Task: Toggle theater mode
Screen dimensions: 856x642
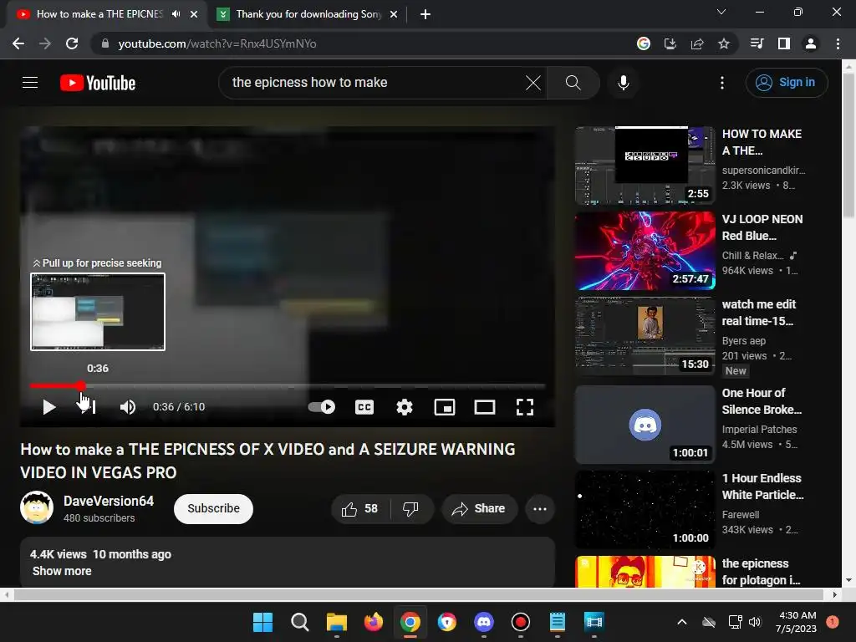Action: tap(485, 407)
